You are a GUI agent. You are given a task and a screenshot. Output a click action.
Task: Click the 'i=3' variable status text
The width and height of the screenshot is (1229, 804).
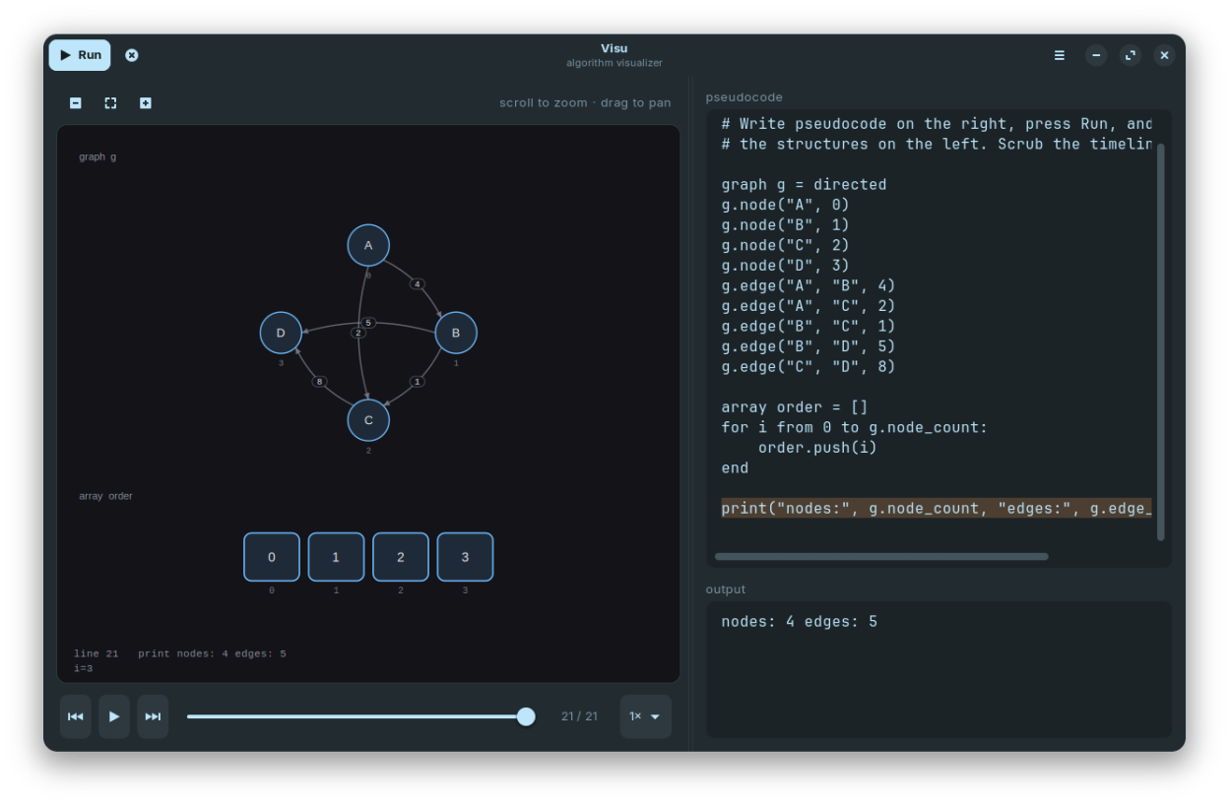pyautogui.click(x=84, y=668)
